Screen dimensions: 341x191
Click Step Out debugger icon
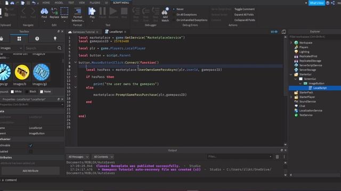click(x=156, y=11)
